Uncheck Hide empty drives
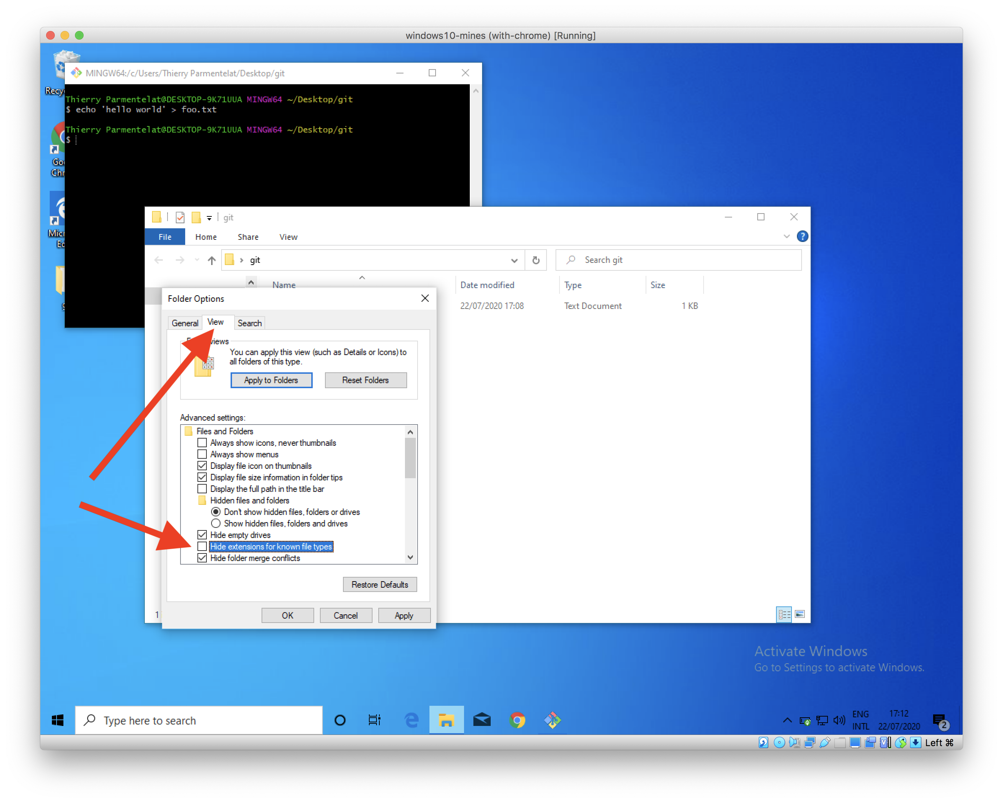 (x=202, y=535)
